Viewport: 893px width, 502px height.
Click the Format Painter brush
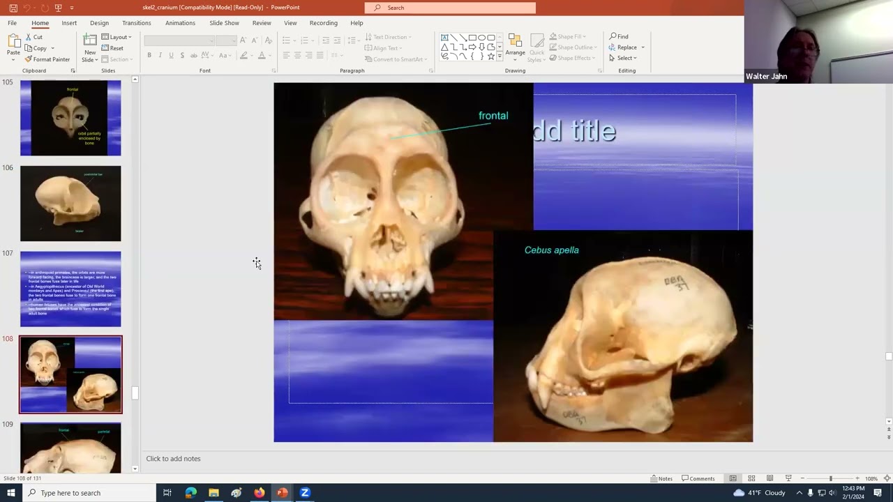47,59
